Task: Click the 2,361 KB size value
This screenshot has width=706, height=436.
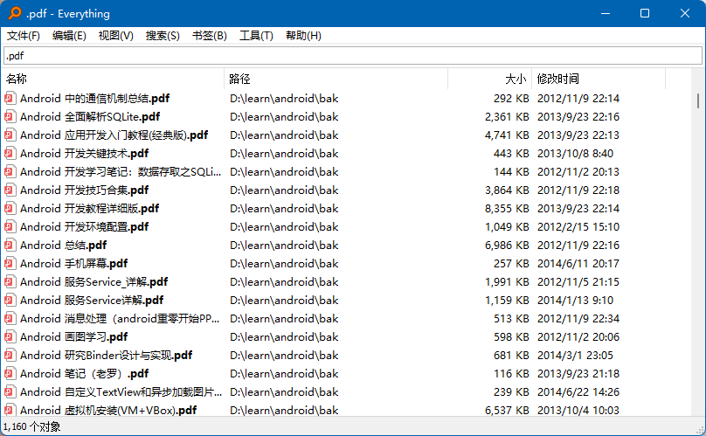Action: pyautogui.click(x=507, y=117)
